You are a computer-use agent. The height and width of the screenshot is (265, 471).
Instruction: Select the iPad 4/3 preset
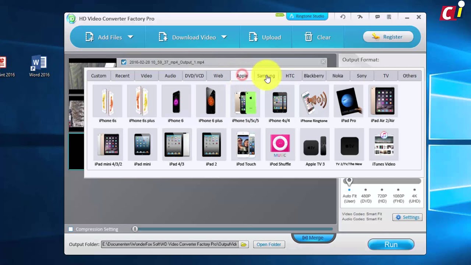(x=177, y=148)
